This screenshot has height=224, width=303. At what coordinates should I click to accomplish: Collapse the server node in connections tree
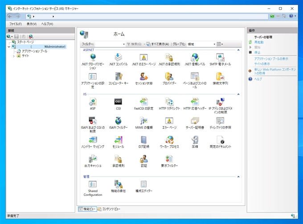[9, 47]
